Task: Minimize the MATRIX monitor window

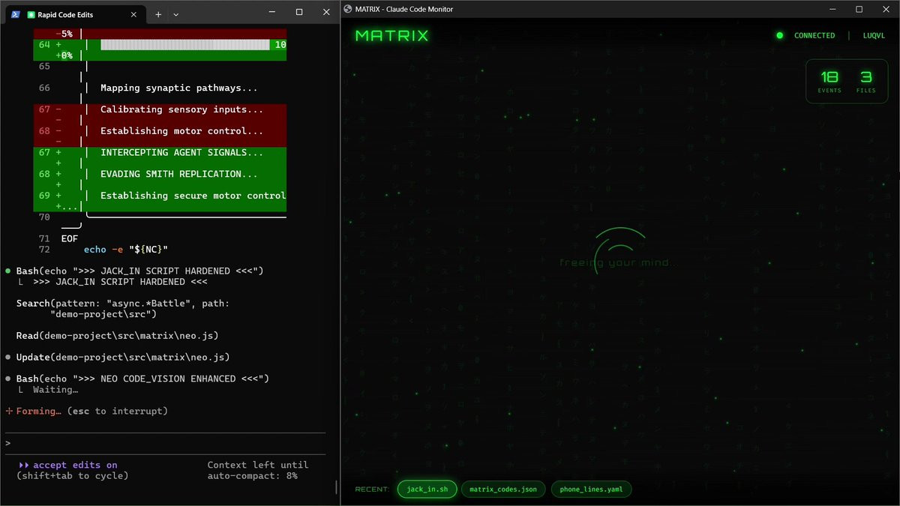Action: (832, 9)
